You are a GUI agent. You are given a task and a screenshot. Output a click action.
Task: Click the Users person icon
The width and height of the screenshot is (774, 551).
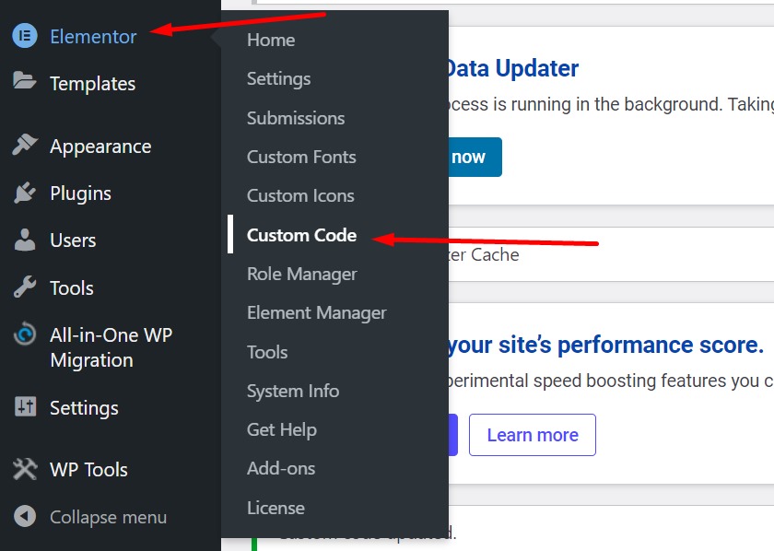25,240
